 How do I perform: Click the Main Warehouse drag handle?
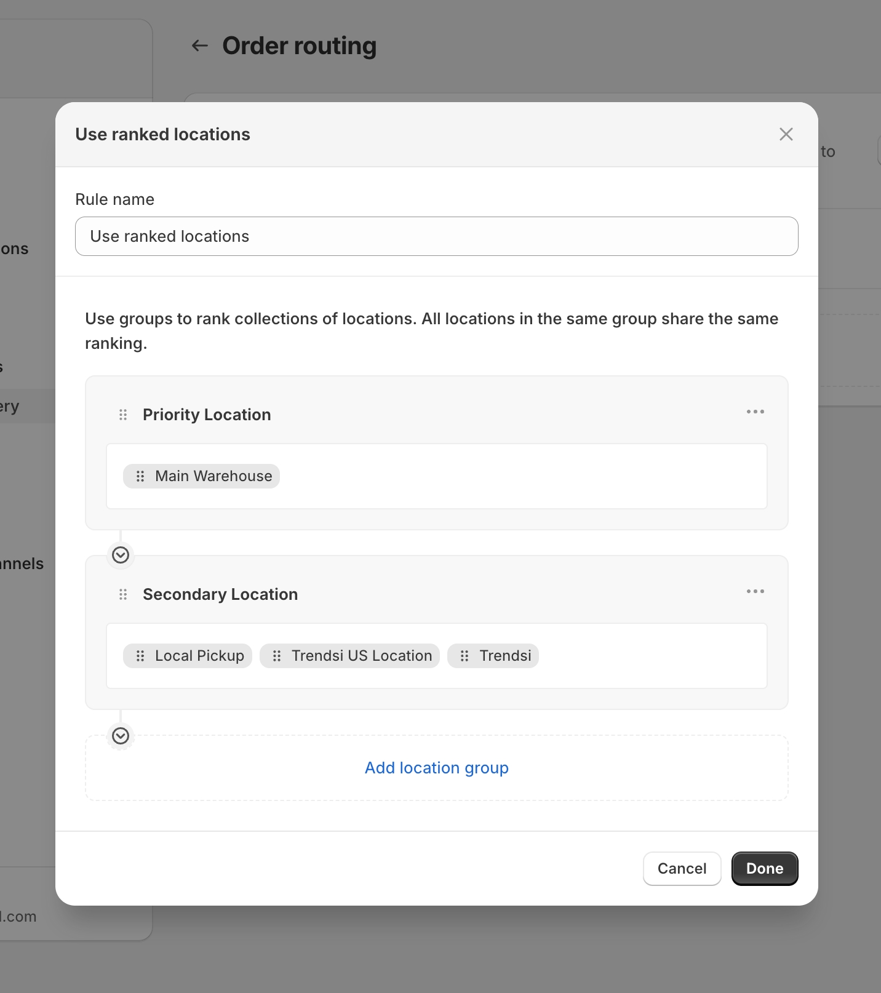pos(140,476)
